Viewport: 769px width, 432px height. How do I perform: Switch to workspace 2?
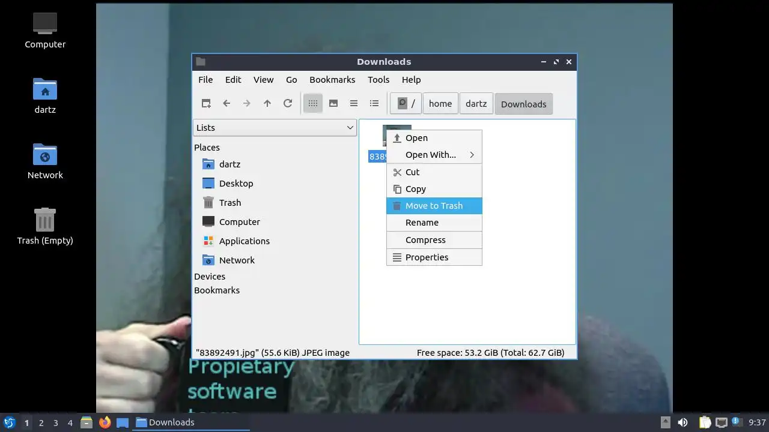tap(41, 422)
